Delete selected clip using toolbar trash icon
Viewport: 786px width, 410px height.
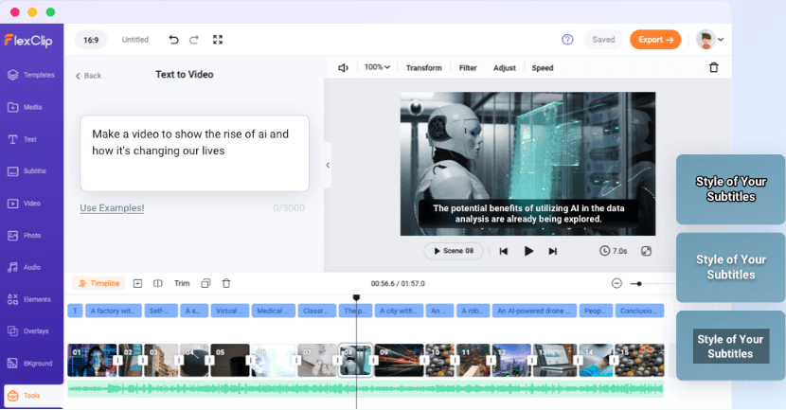714,68
